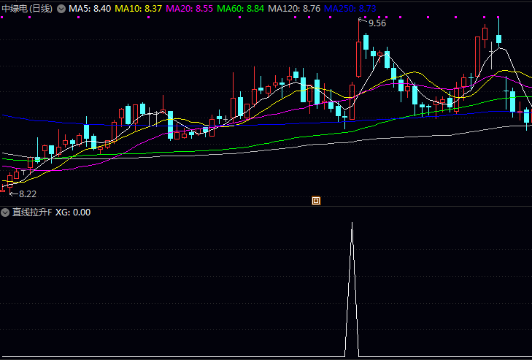Click the MA120 moving average label
Image resolution: width=532 pixels, height=360 pixels.
click(x=294, y=8)
